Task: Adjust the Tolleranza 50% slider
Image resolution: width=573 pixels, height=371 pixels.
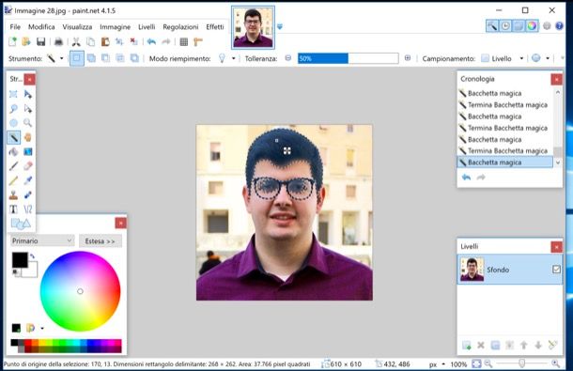Action: tap(348, 58)
